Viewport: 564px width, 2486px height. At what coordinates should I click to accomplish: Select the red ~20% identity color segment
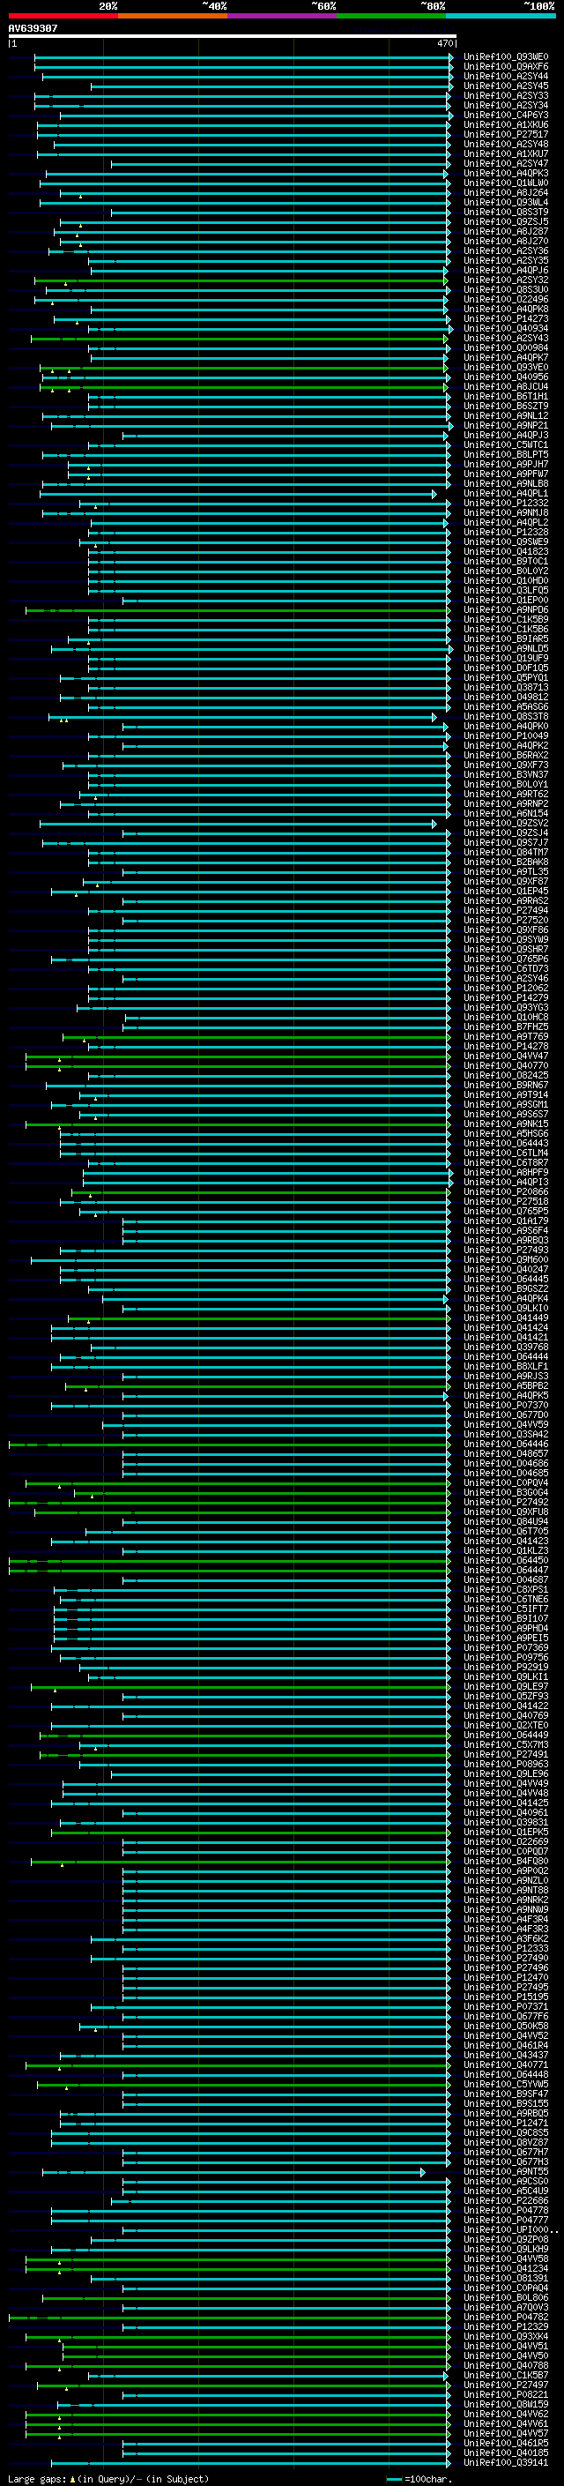(63, 16)
